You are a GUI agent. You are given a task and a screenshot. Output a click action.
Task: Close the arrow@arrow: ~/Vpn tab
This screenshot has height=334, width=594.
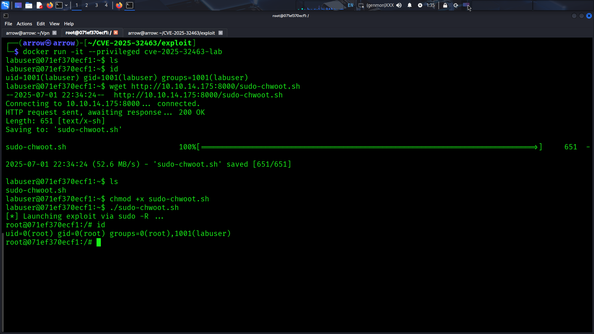pyautogui.click(x=54, y=33)
